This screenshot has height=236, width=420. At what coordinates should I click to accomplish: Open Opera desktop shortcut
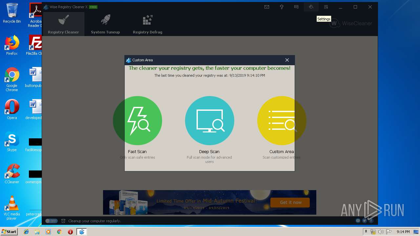coord(12,109)
